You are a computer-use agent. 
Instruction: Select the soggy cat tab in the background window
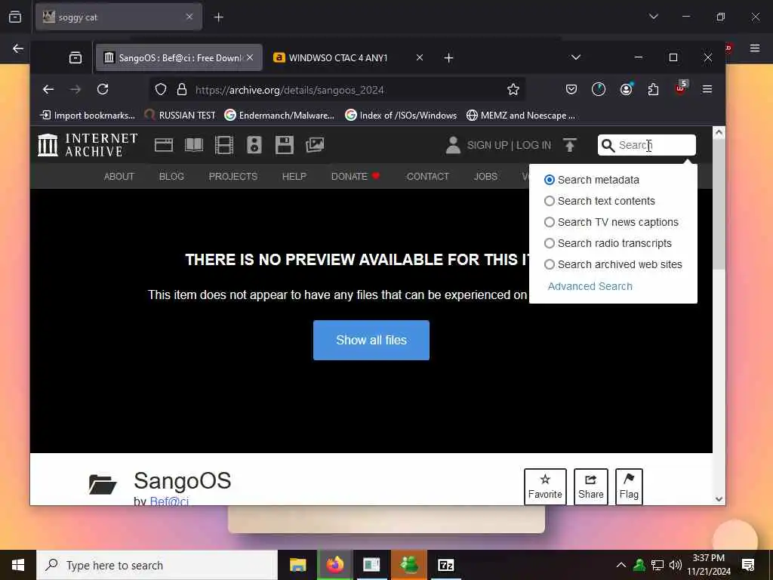click(x=119, y=17)
